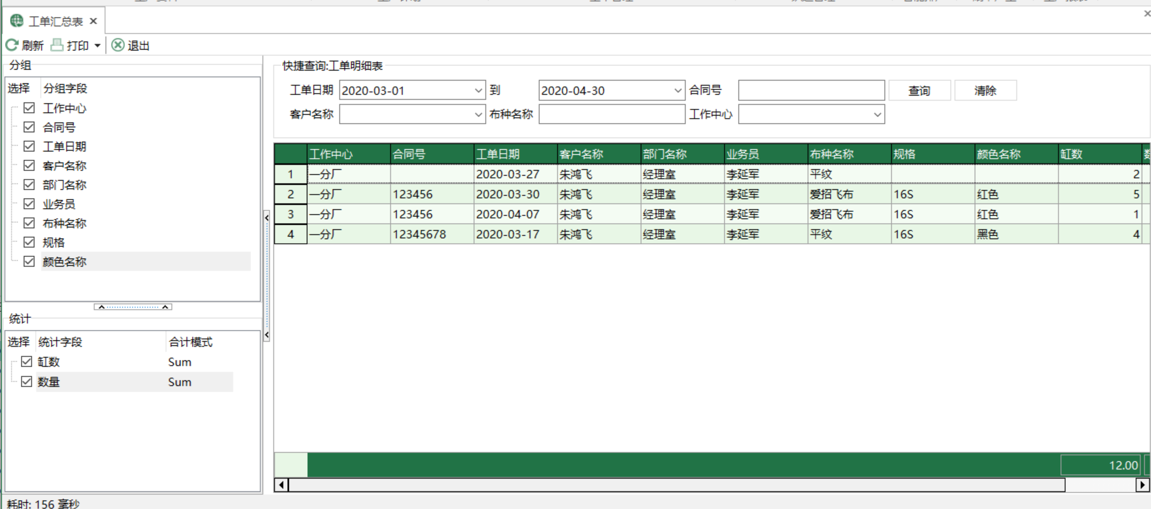This screenshot has height=509, width=1151.
Task: Click the 黑色 color name cell
Action: click(1016, 234)
